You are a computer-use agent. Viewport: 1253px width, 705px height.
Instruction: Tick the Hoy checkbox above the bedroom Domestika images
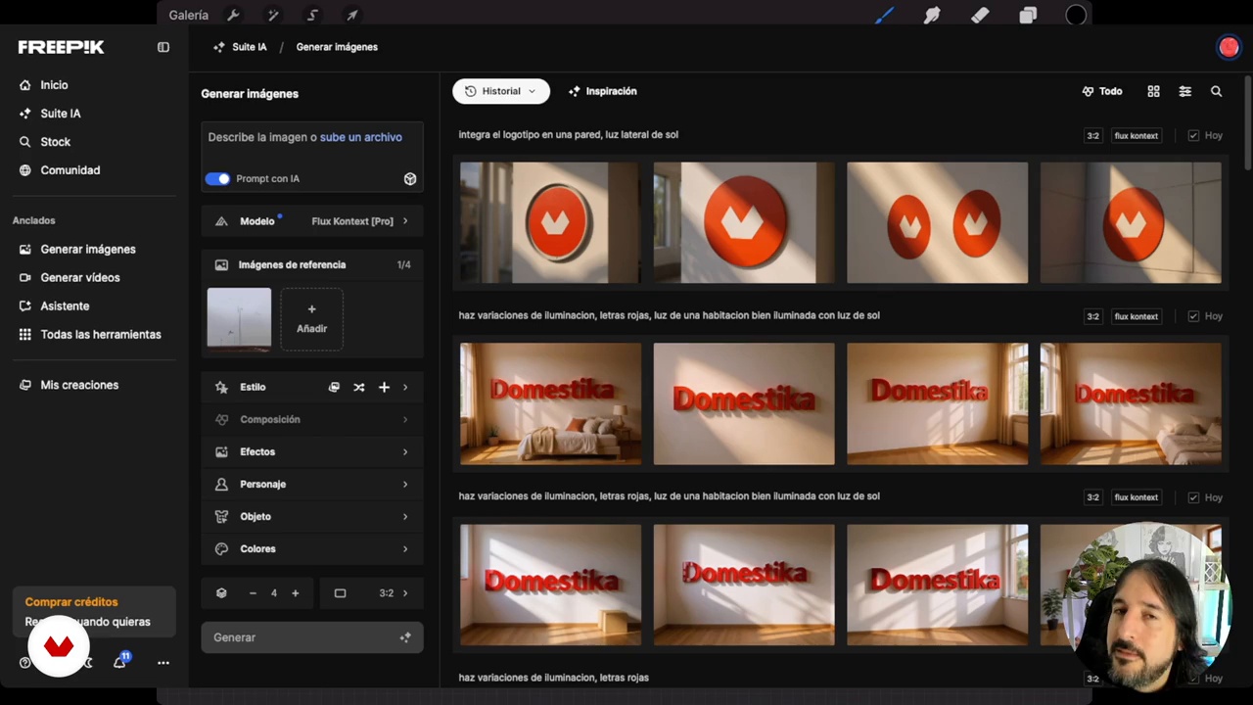1193,316
